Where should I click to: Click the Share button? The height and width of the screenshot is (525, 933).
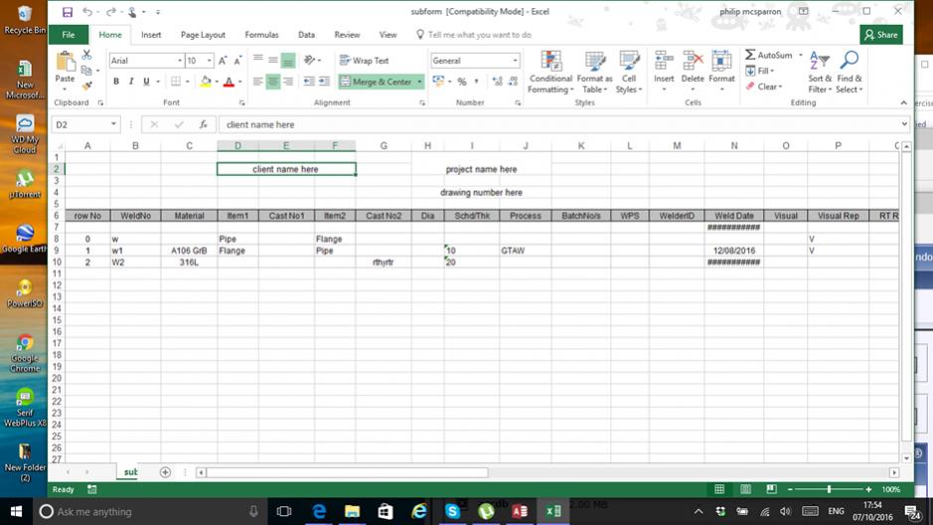[x=881, y=35]
